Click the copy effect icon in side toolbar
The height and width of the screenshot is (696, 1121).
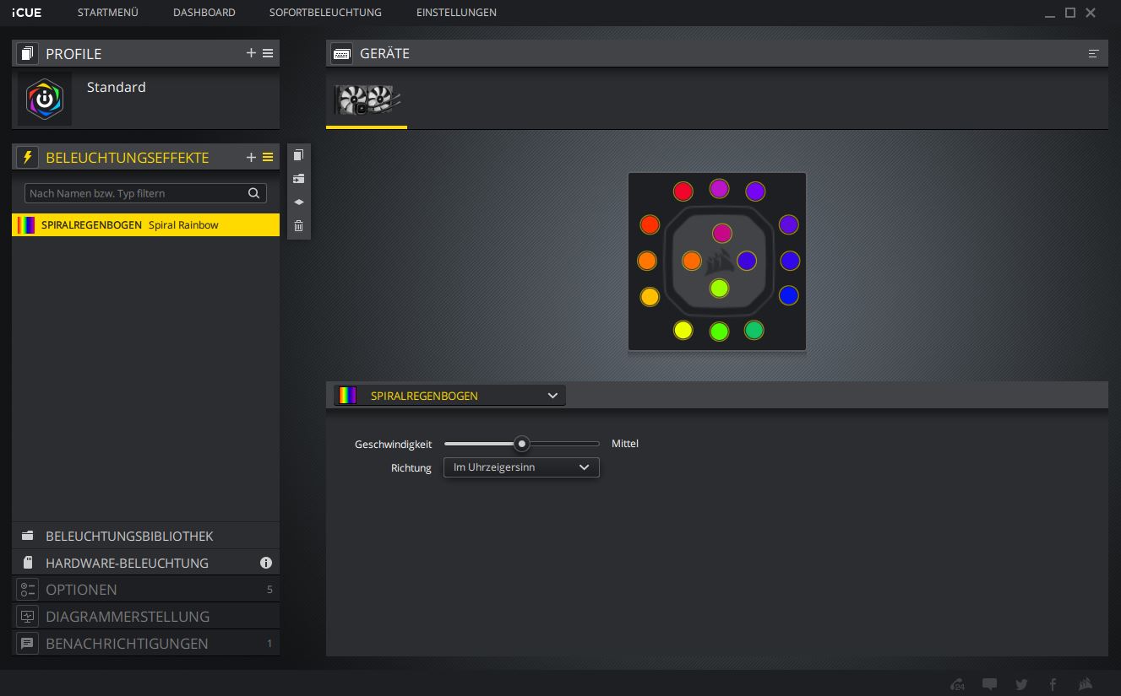[x=298, y=155]
